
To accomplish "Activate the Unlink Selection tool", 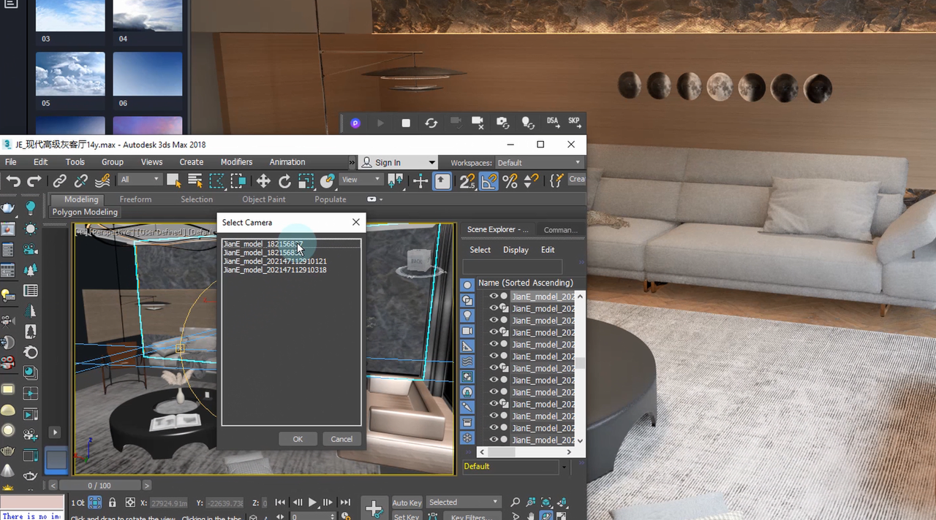I will pyautogui.click(x=81, y=181).
